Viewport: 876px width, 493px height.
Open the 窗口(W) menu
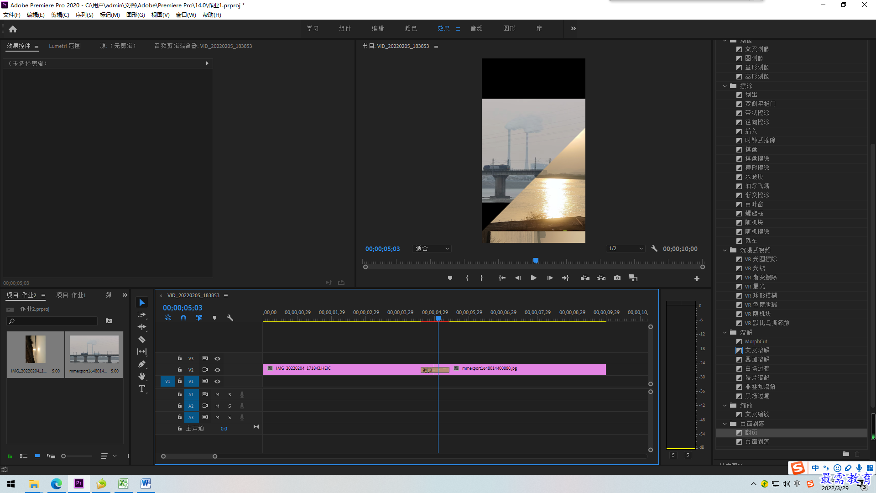click(x=186, y=15)
